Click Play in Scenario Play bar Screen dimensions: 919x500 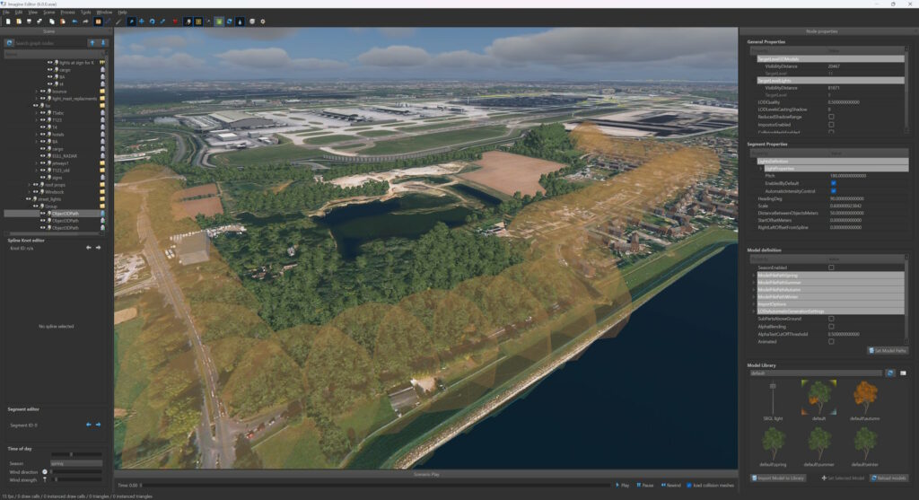click(x=623, y=486)
